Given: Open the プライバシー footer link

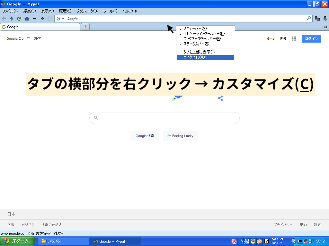Looking at the screenshot, I should click(283, 225).
